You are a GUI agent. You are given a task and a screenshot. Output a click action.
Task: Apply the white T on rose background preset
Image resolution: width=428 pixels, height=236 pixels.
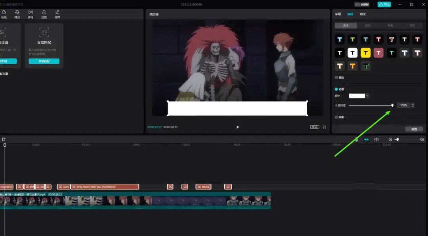coord(378,53)
